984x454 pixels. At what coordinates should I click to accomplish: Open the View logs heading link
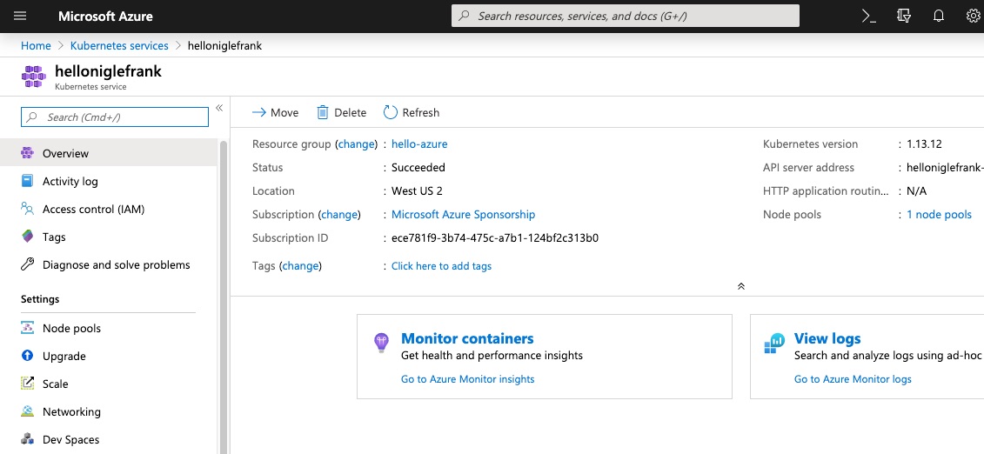(827, 338)
